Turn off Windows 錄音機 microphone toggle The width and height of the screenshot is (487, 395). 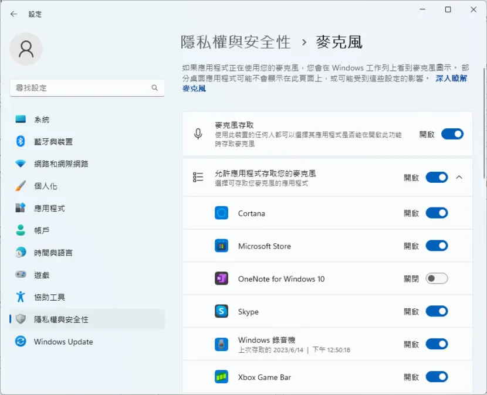[x=437, y=344]
